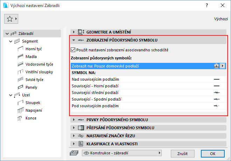
Task: Close the Výchozí nastavení Zábradlí dialog
Action: click(x=223, y=6)
